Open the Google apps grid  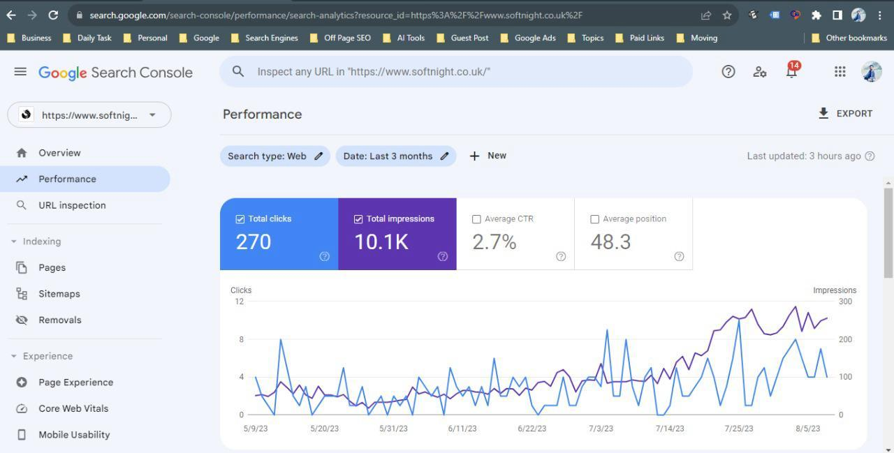pos(840,72)
